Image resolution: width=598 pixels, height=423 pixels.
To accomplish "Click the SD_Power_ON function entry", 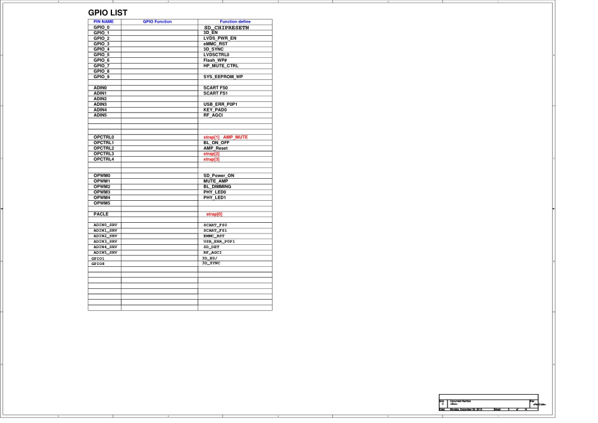I will click(218, 176).
